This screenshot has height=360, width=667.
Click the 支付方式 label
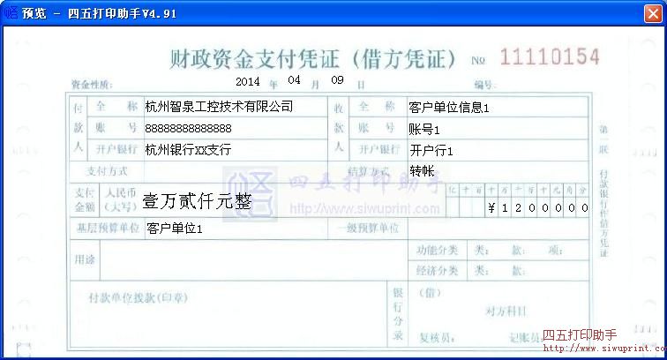(107, 171)
